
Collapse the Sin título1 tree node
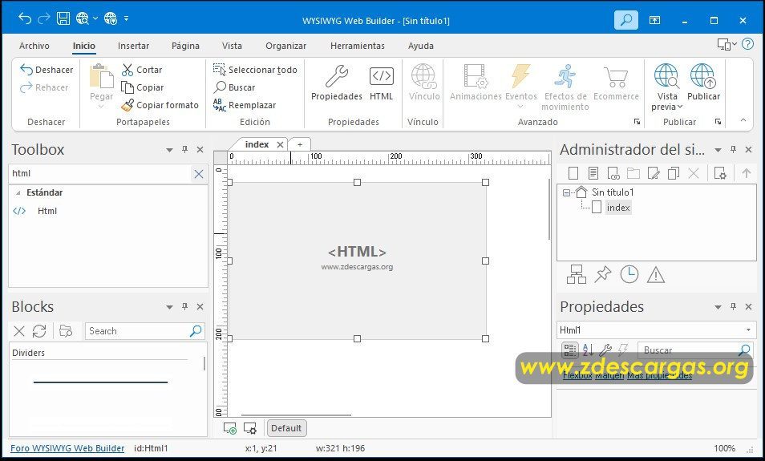pos(566,192)
